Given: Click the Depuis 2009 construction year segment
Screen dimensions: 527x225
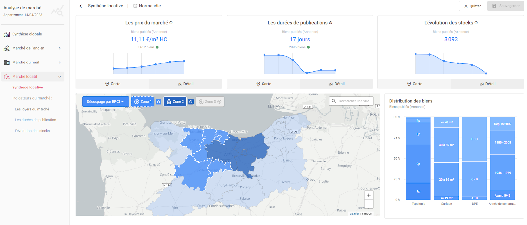Looking at the screenshot, I should click(503, 124).
